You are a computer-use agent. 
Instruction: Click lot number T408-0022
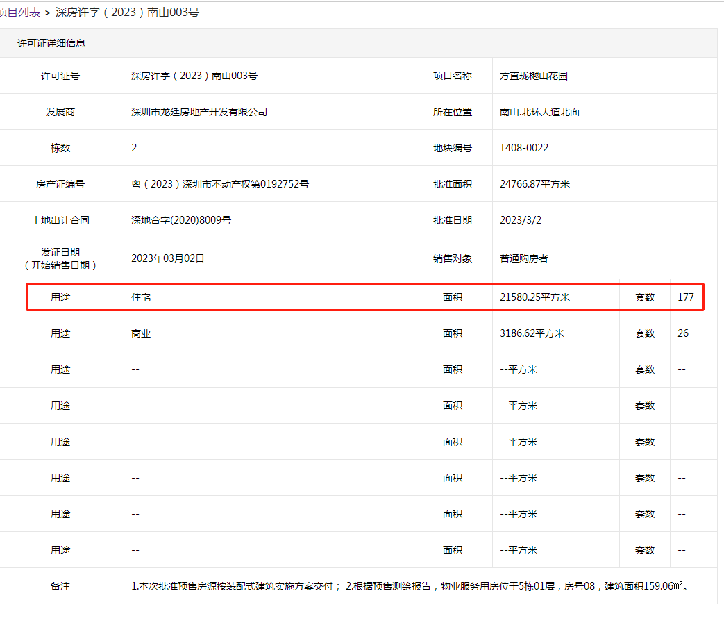coord(524,148)
